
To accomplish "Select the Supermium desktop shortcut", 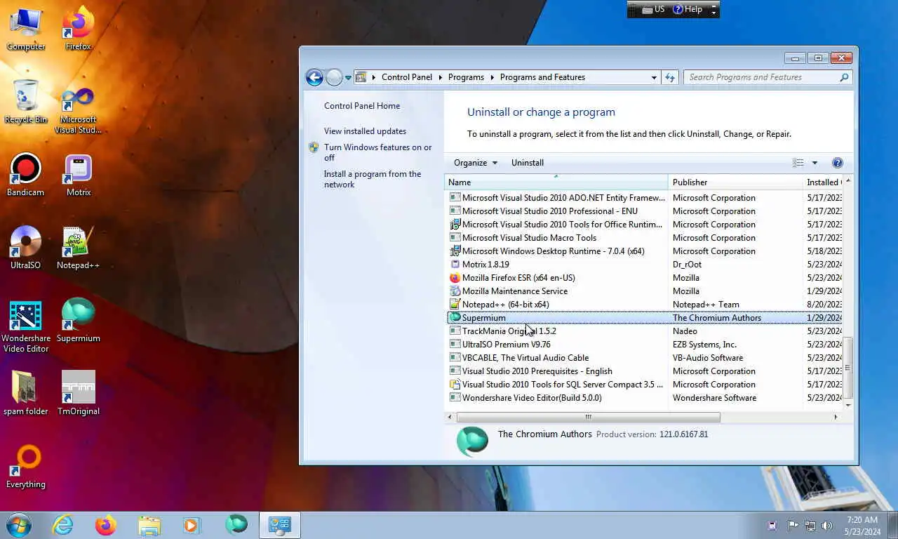I will pyautogui.click(x=79, y=321).
